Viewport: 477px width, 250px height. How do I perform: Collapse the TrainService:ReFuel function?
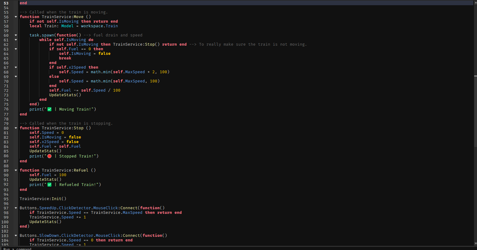click(16, 170)
